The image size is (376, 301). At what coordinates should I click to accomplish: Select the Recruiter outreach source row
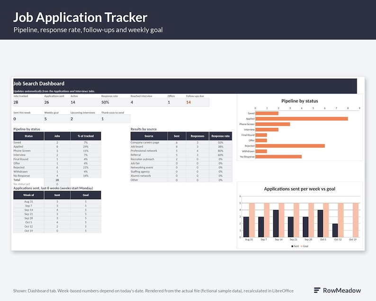click(x=181, y=159)
